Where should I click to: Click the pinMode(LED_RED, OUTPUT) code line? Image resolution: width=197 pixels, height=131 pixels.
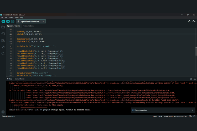[29, 32]
